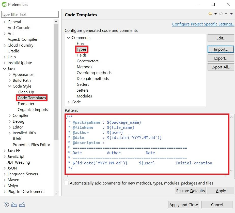Expand the Appearance node under Java
Screen dimensions: 235x213
(x=10, y=75)
